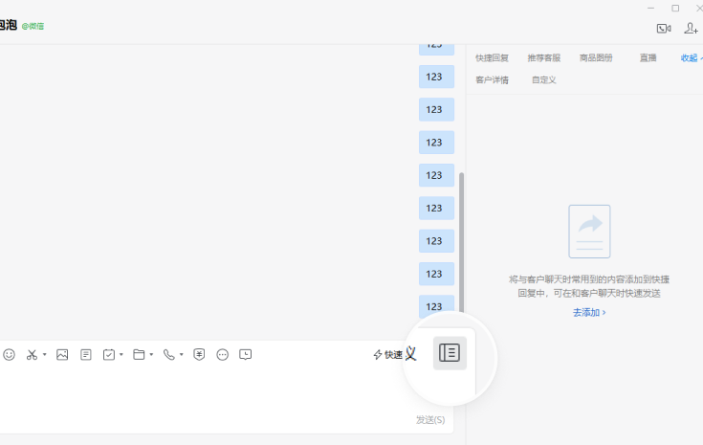Click the scissors screenshot icon

pos(32,355)
